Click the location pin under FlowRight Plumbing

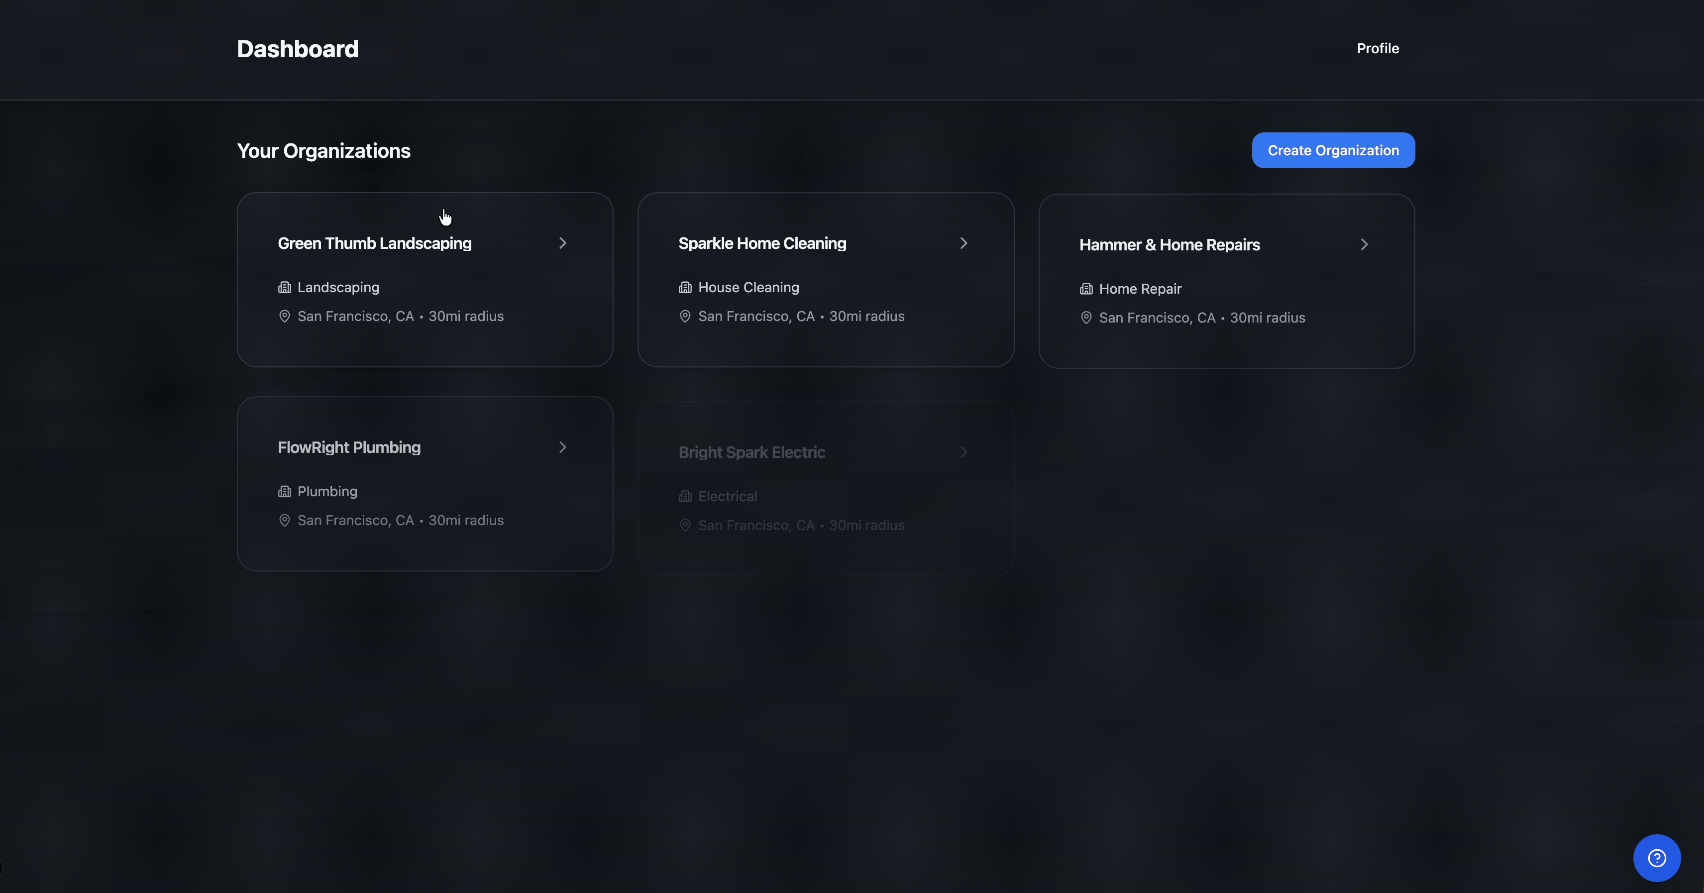click(285, 521)
